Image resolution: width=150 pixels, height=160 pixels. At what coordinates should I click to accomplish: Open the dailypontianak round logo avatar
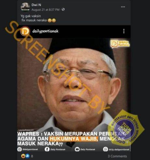[x=25, y=31]
